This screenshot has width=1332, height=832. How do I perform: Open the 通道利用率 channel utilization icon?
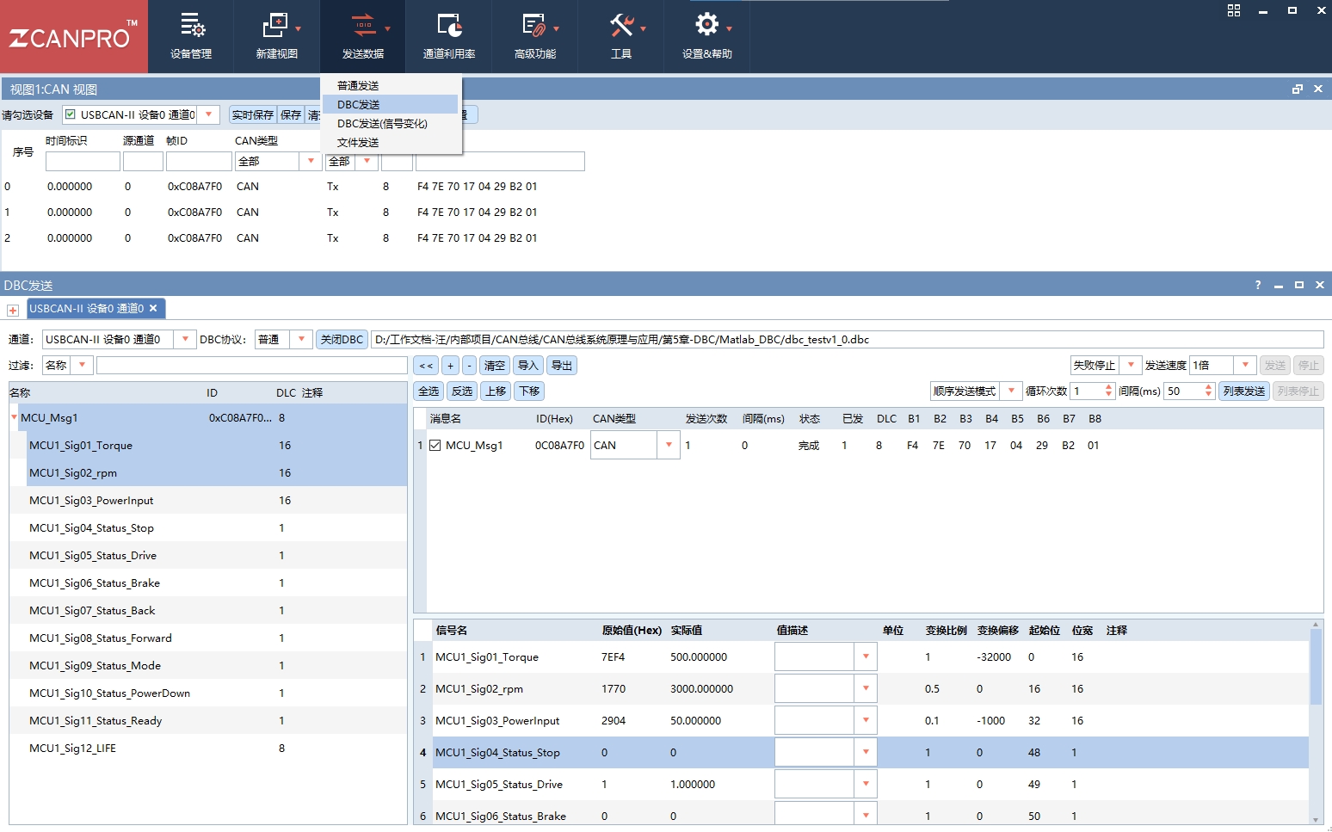(x=449, y=27)
